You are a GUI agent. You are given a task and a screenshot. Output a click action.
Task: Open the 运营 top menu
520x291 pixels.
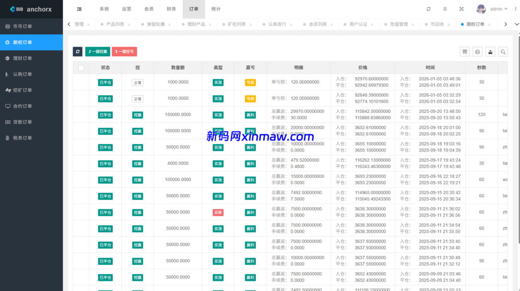126,9
